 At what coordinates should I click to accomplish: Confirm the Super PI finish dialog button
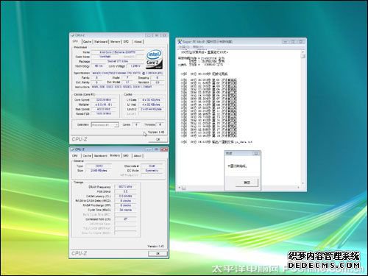tap(247, 183)
